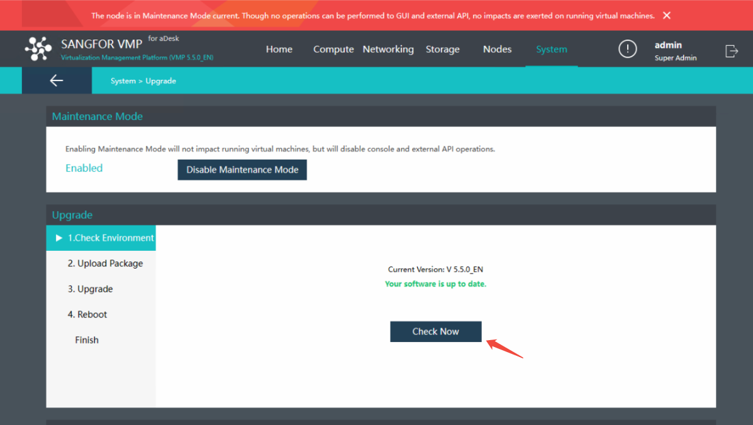Click 'Current Version: V 5.5.0_EN' text
Image resolution: width=753 pixels, height=425 pixels.
click(x=435, y=270)
